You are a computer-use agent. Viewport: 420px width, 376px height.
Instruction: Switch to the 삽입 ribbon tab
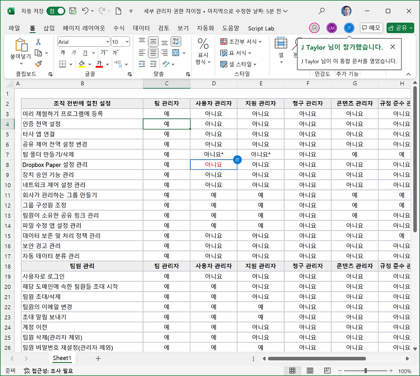(49, 28)
